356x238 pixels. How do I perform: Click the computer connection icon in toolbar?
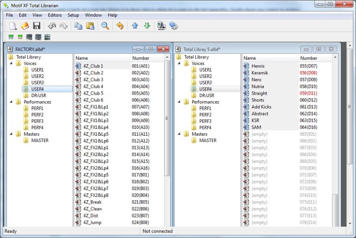point(161,26)
